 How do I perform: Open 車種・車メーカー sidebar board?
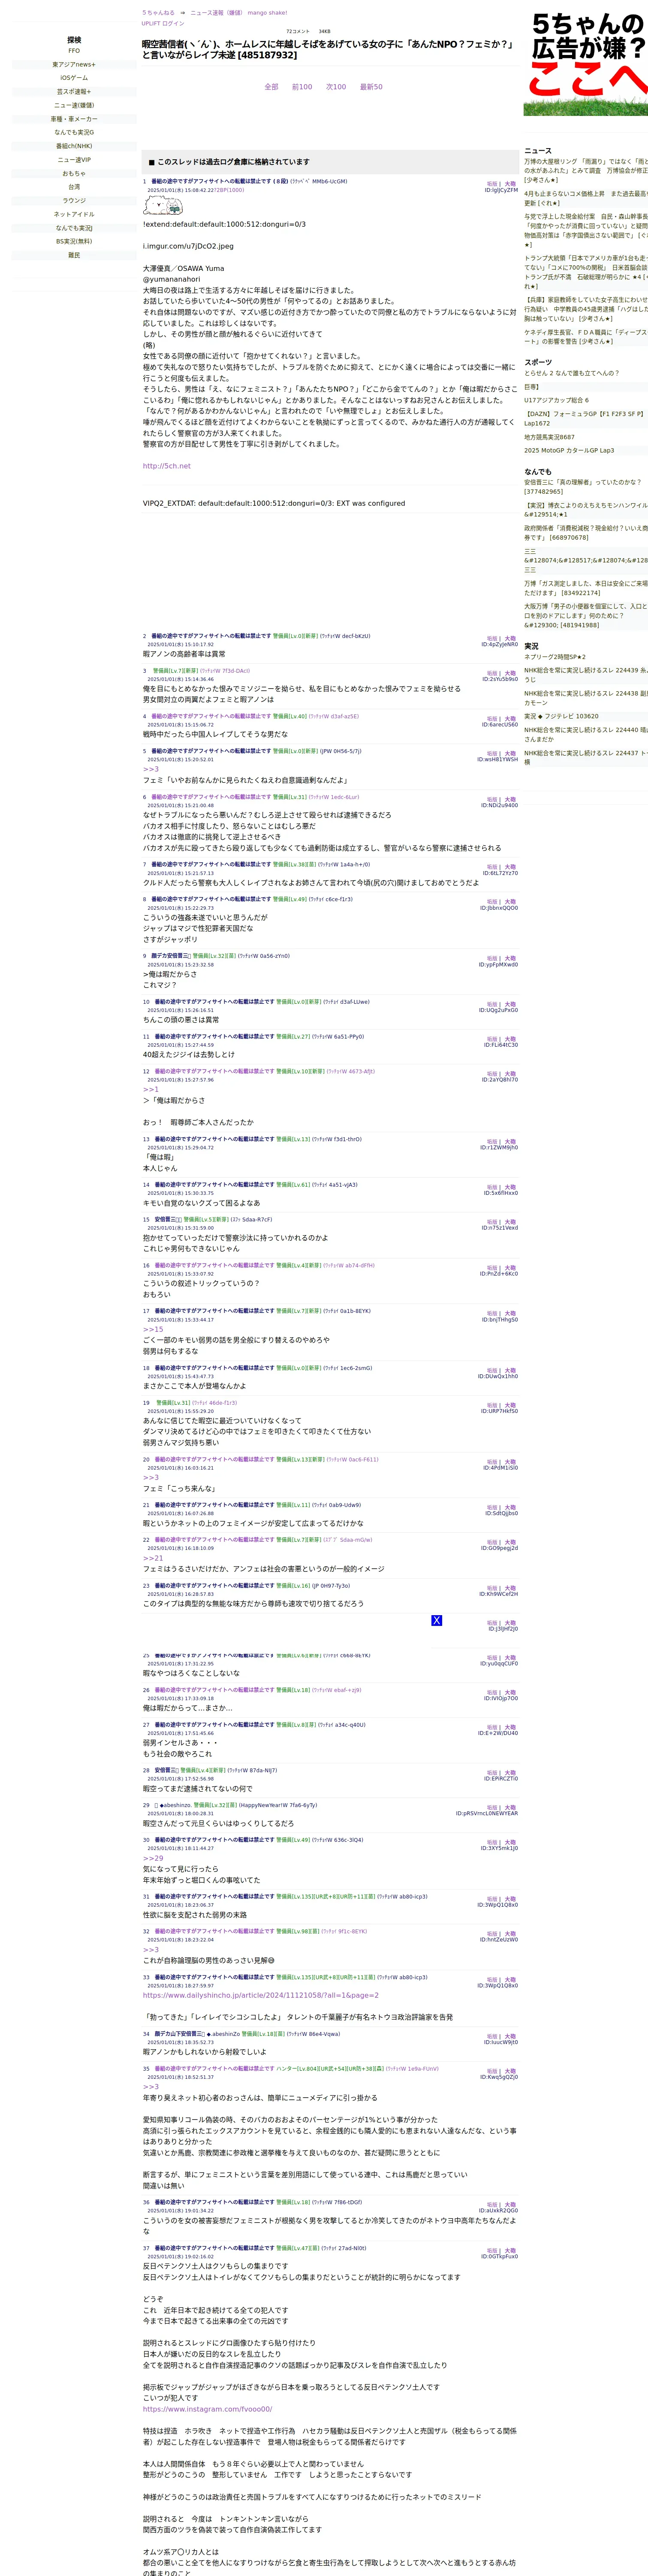(x=74, y=119)
